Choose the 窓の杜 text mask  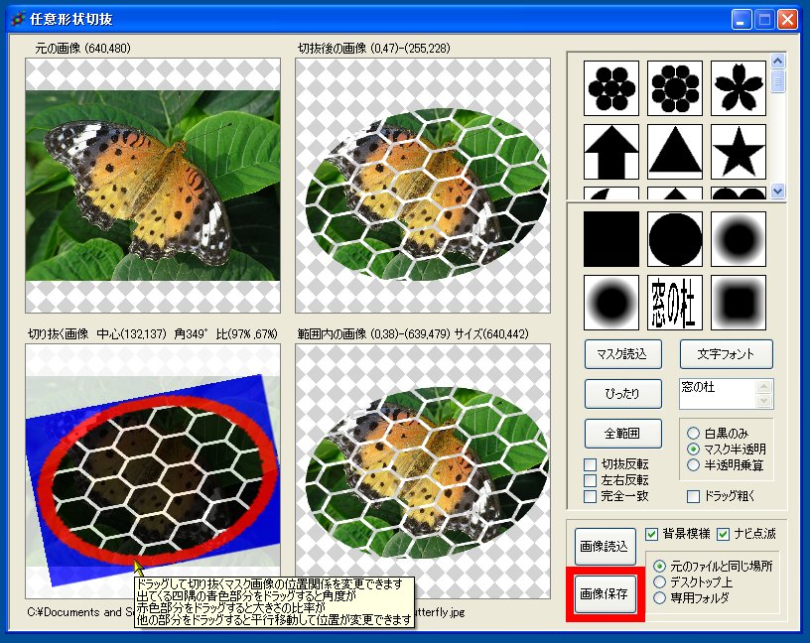(x=674, y=301)
